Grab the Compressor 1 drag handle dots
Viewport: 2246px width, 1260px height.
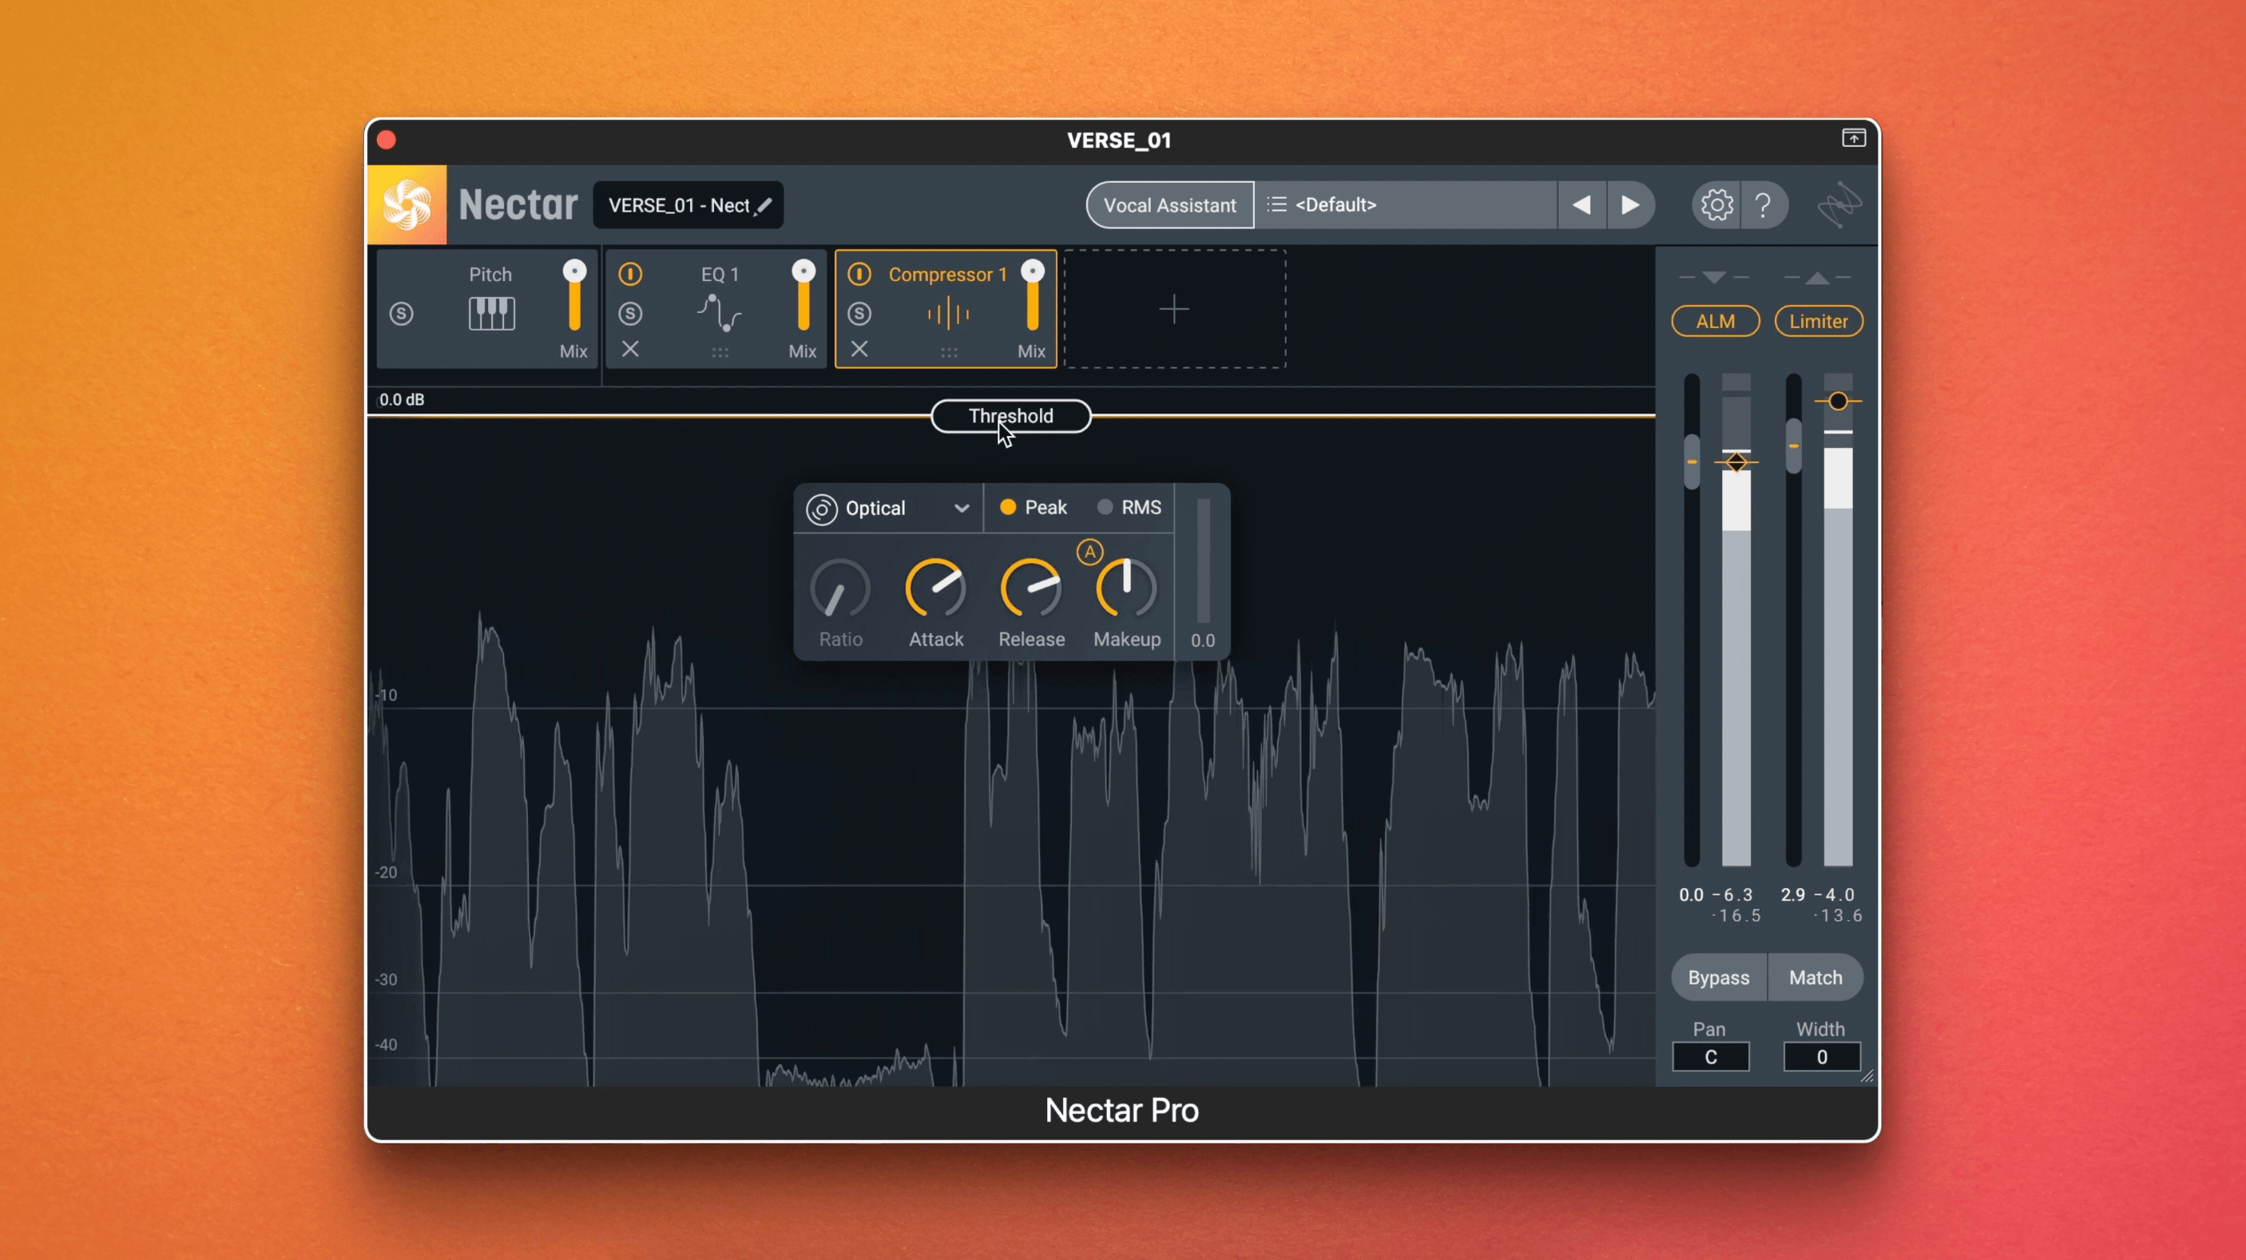click(x=949, y=353)
